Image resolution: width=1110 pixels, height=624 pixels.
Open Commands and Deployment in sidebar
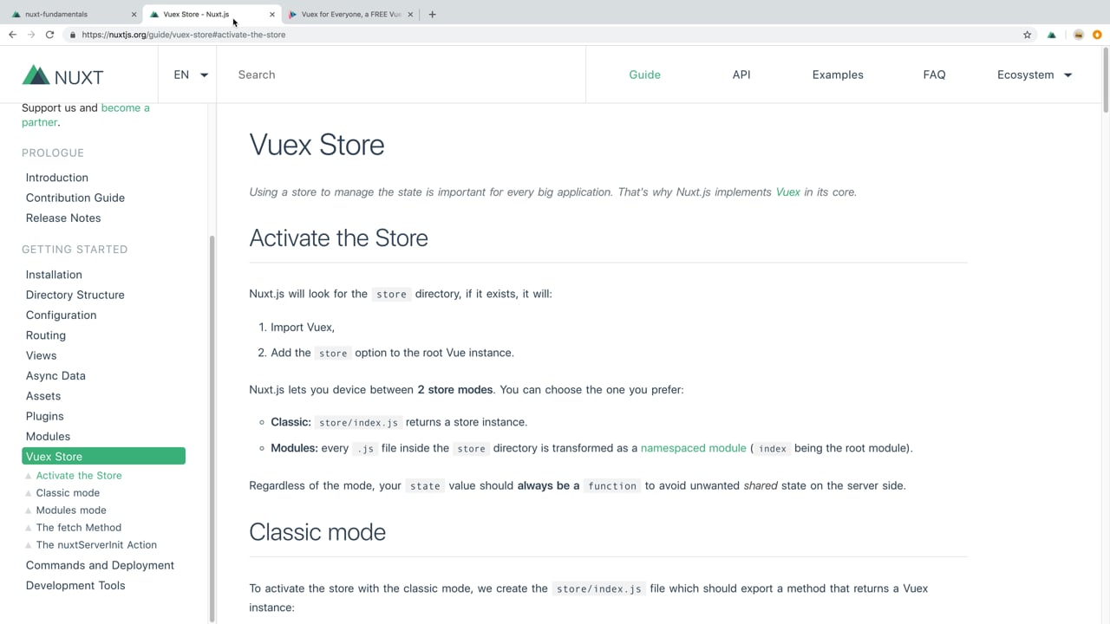coord(100,565)
